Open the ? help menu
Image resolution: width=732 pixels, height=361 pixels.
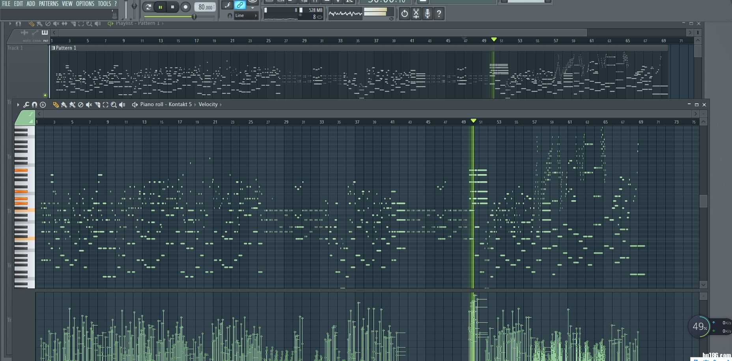pos(116,4)
